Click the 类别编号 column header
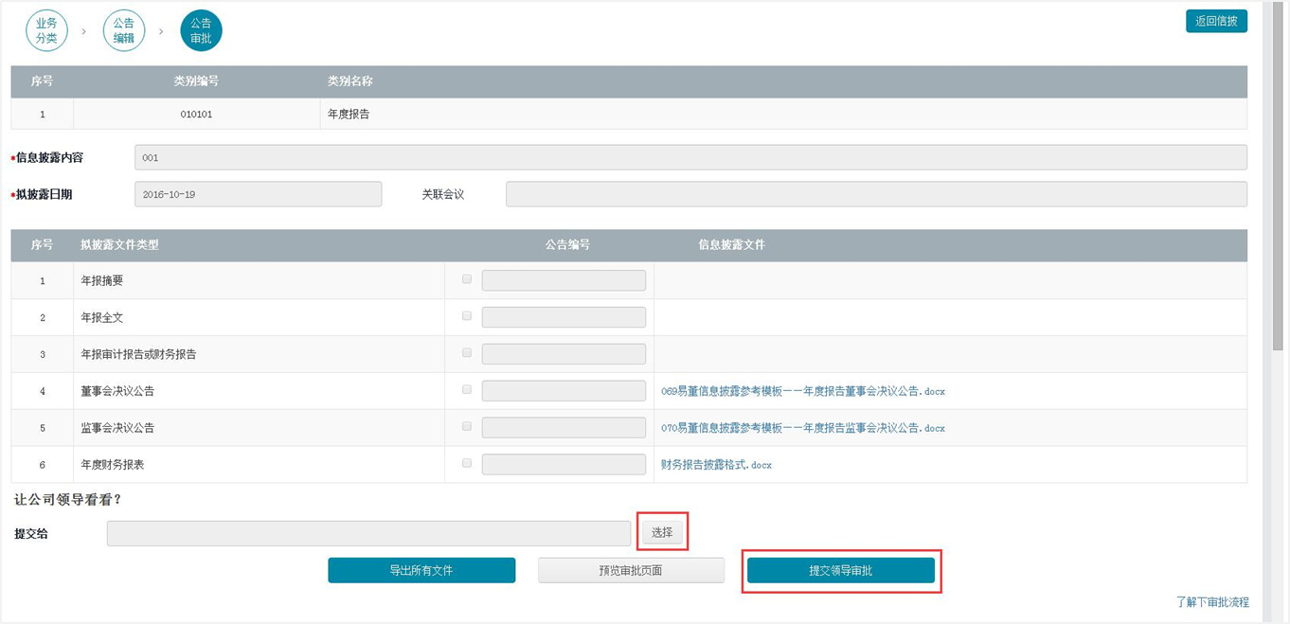The image size is (1290, 624). pos(196,81)
